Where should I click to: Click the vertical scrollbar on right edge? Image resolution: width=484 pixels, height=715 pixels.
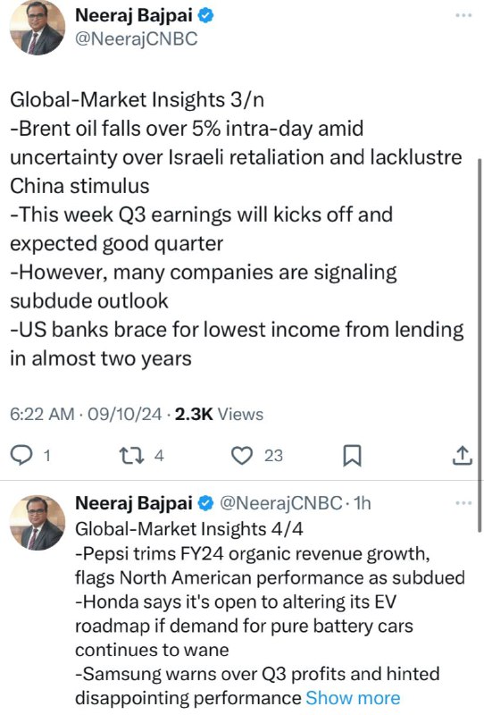click(x=479, y=345)
